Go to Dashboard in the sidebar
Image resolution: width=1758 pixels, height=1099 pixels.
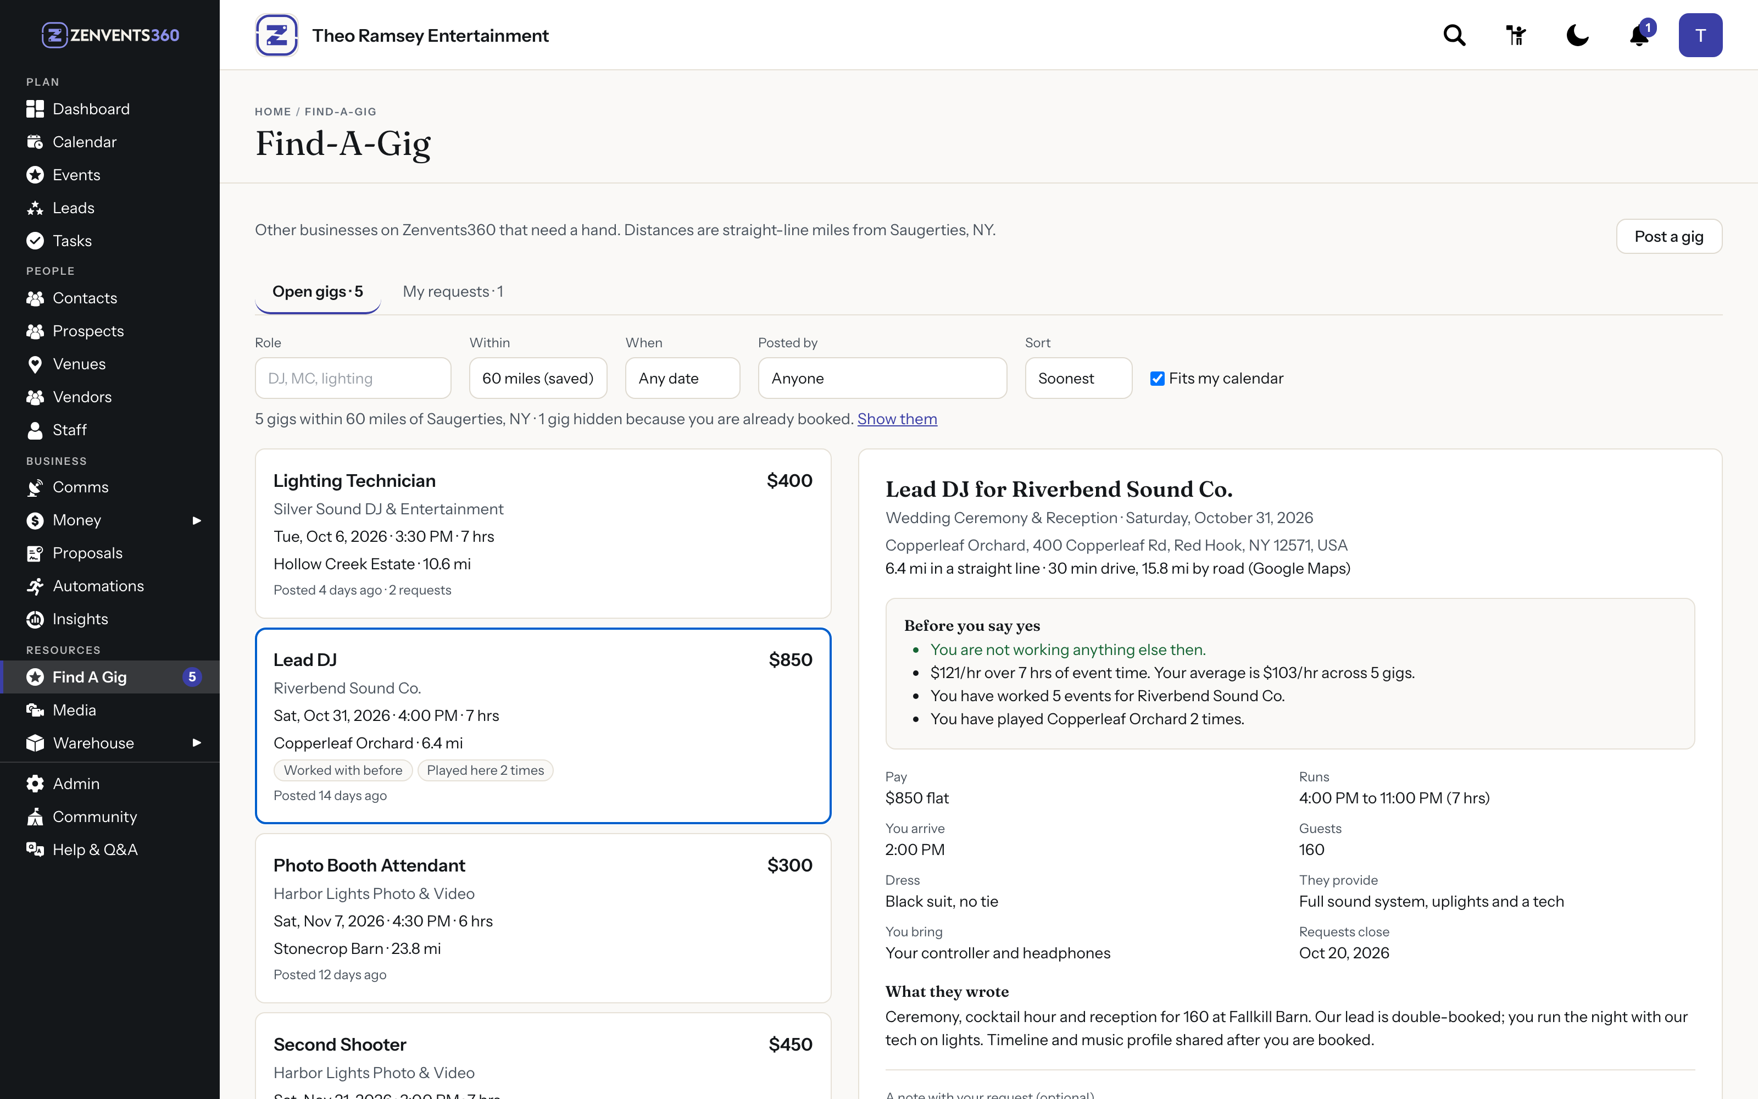coord(110,109)
